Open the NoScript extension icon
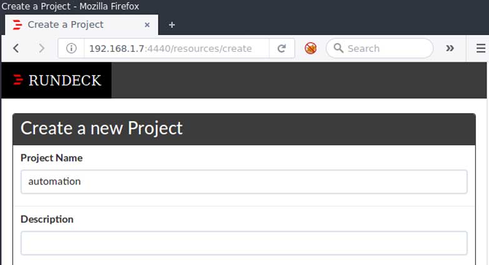Image resolution: width=489 pixels, height=265 pixels. tap(310, 48)
